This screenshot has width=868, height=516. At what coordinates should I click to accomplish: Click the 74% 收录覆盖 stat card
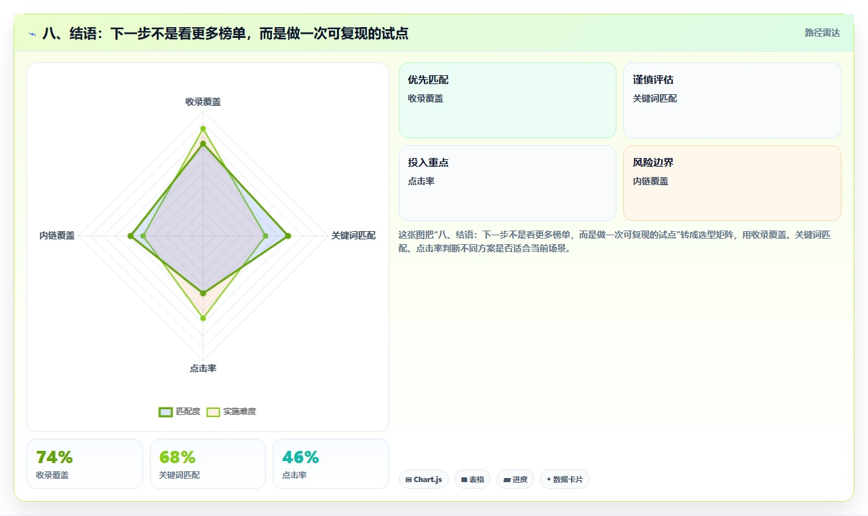click(85, 464)
